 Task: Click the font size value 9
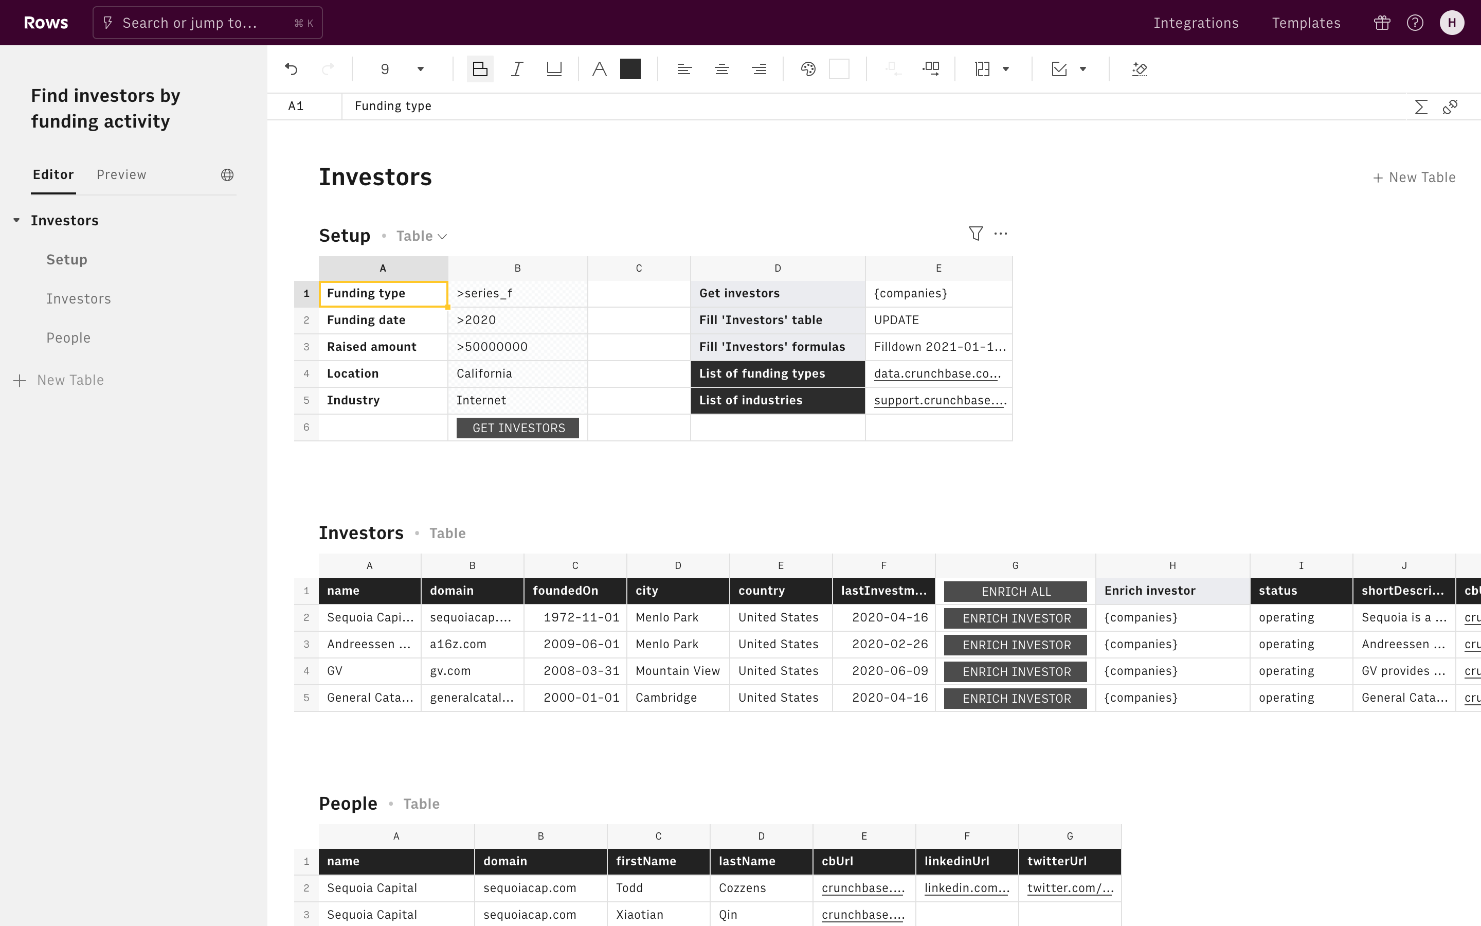(384, 69)
